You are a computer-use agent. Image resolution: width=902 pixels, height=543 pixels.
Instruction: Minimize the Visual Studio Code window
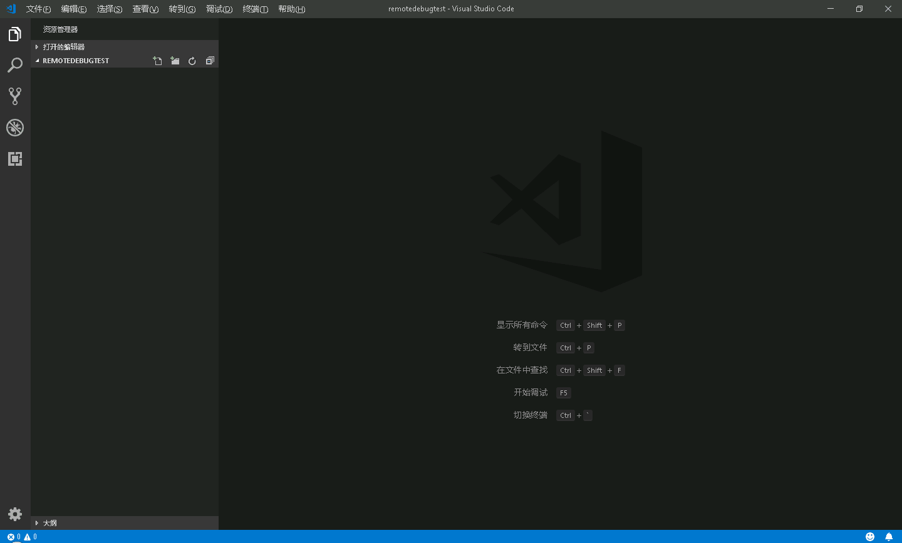(831, 9)
